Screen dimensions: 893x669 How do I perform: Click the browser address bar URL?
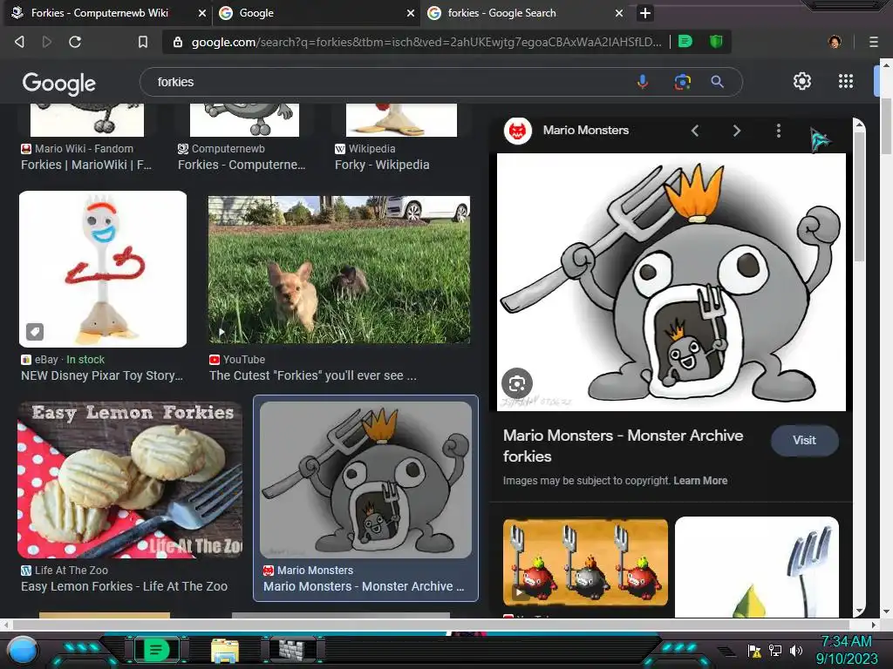pos(426,42)
